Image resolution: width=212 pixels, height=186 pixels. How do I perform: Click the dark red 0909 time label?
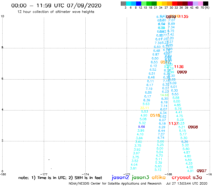[182, 72]
